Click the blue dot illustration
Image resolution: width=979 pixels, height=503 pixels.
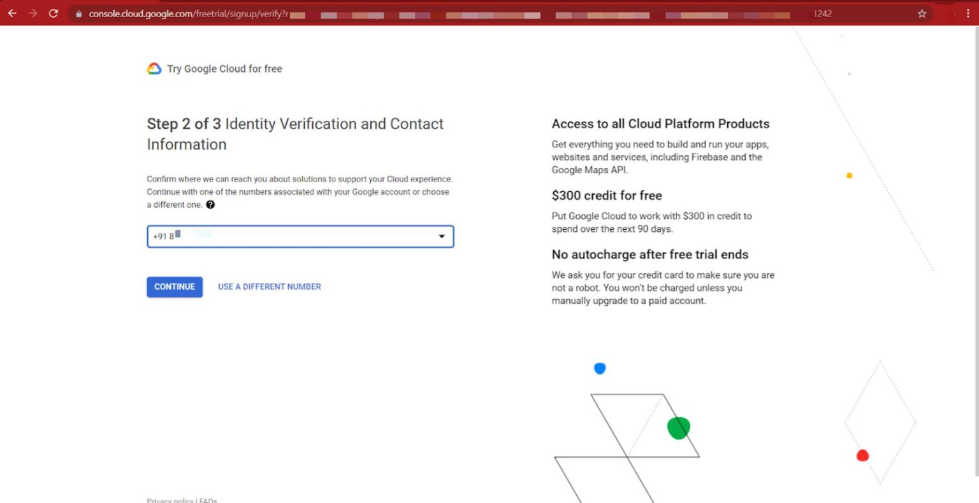tap(599, 368)
